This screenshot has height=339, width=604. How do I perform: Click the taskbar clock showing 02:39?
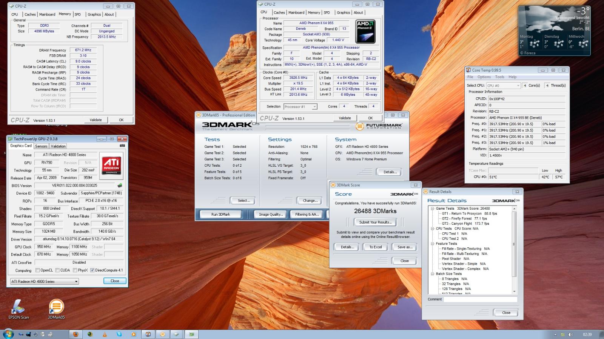coord(587,334)
